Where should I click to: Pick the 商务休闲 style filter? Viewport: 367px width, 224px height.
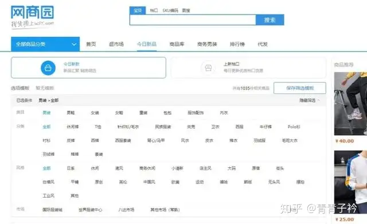(x=147, y=168)
